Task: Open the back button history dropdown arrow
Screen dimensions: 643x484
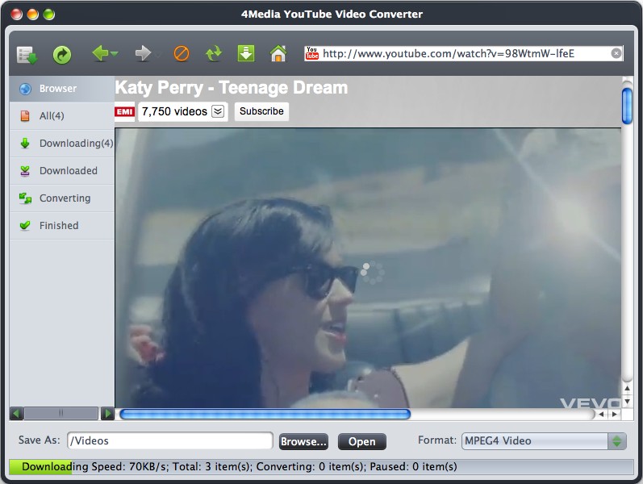Action: [114, 53]
